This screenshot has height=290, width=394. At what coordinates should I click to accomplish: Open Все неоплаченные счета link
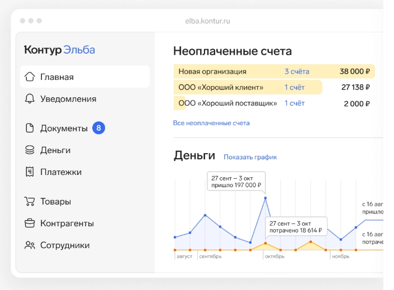pos(211,123)
